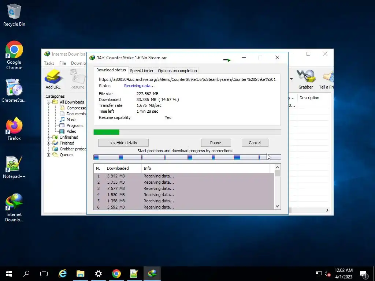375x281 pixels.
Task: Launch Firefox desktop shortcut
Action: click(x=14, y=129)
